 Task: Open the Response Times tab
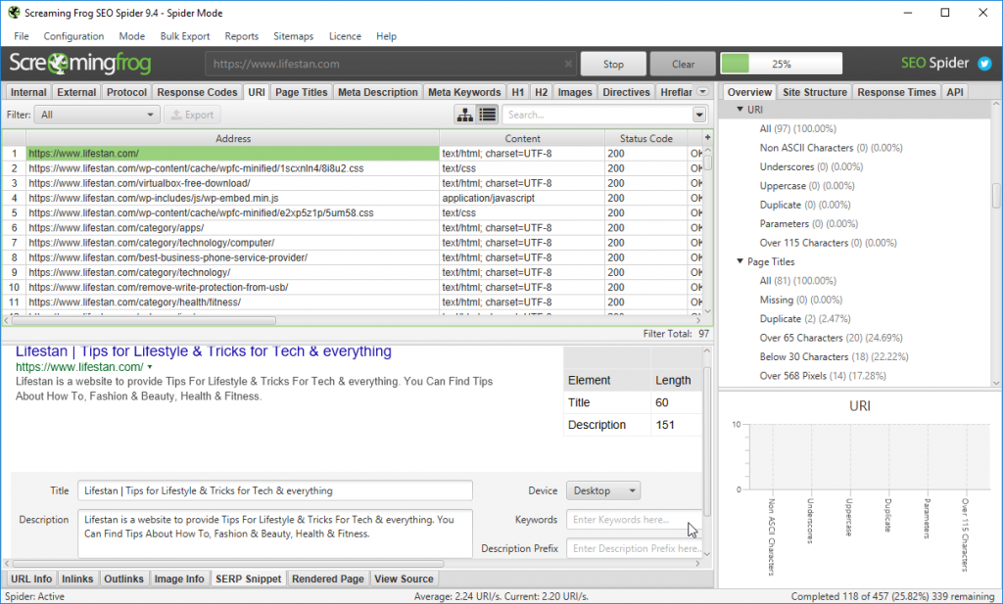click(x=896, y=92)
